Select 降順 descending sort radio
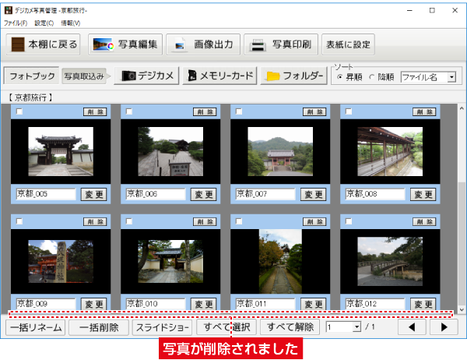The width and height of the screenshot is (467, 360). (x=371, y=76)
